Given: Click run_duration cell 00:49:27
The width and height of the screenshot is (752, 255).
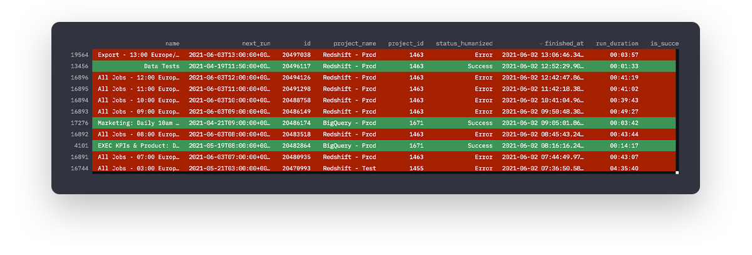Looking at the screenshot, I should [624, 112].
